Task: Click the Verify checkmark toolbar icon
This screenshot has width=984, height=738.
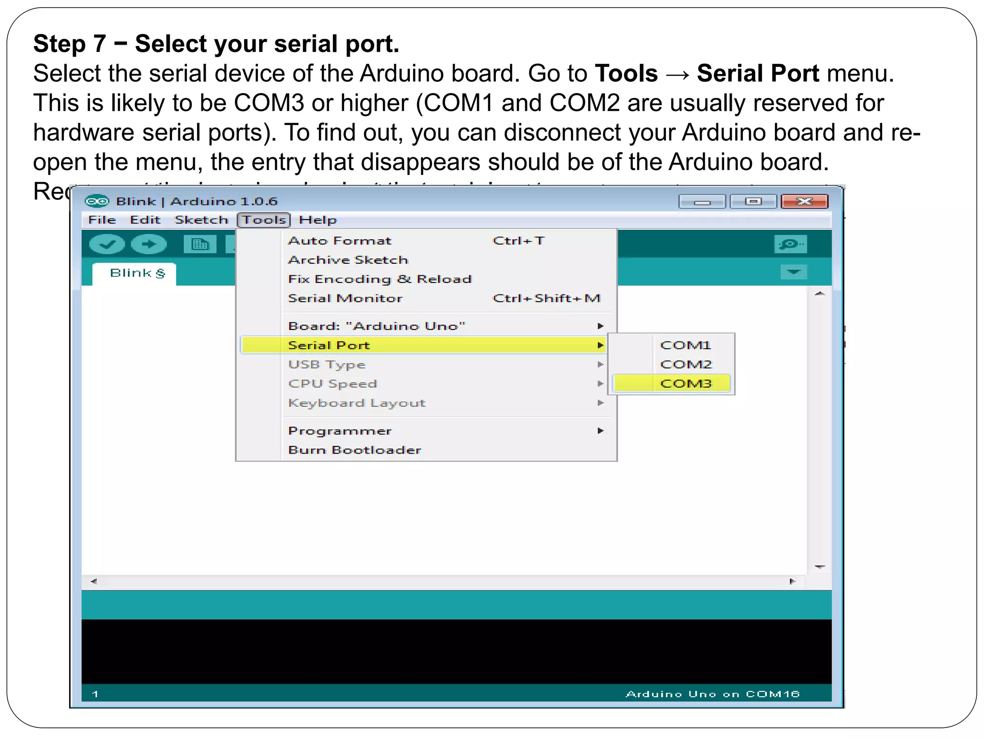Action: (x=107, y=244)
